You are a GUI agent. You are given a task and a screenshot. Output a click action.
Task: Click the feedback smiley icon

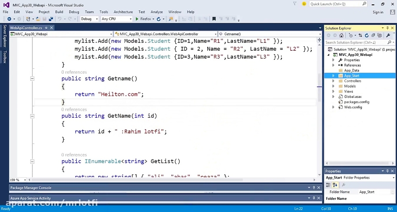[304, 4]
